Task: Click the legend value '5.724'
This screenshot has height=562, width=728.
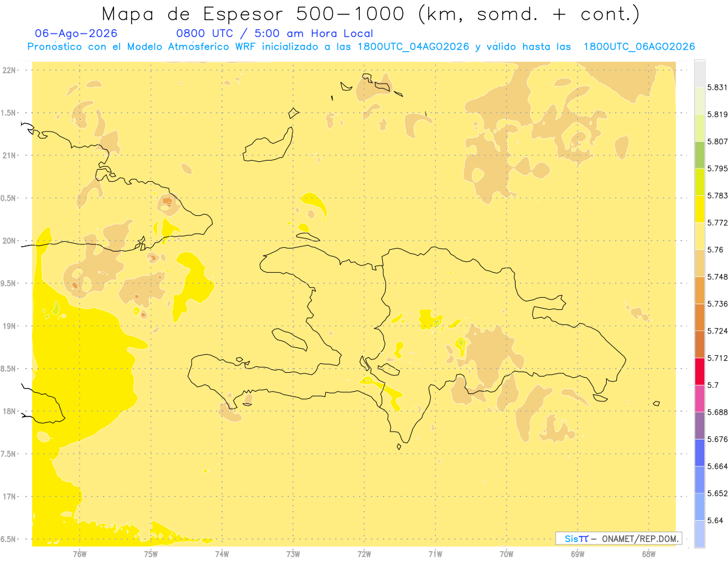Action: tap(718, 331)
